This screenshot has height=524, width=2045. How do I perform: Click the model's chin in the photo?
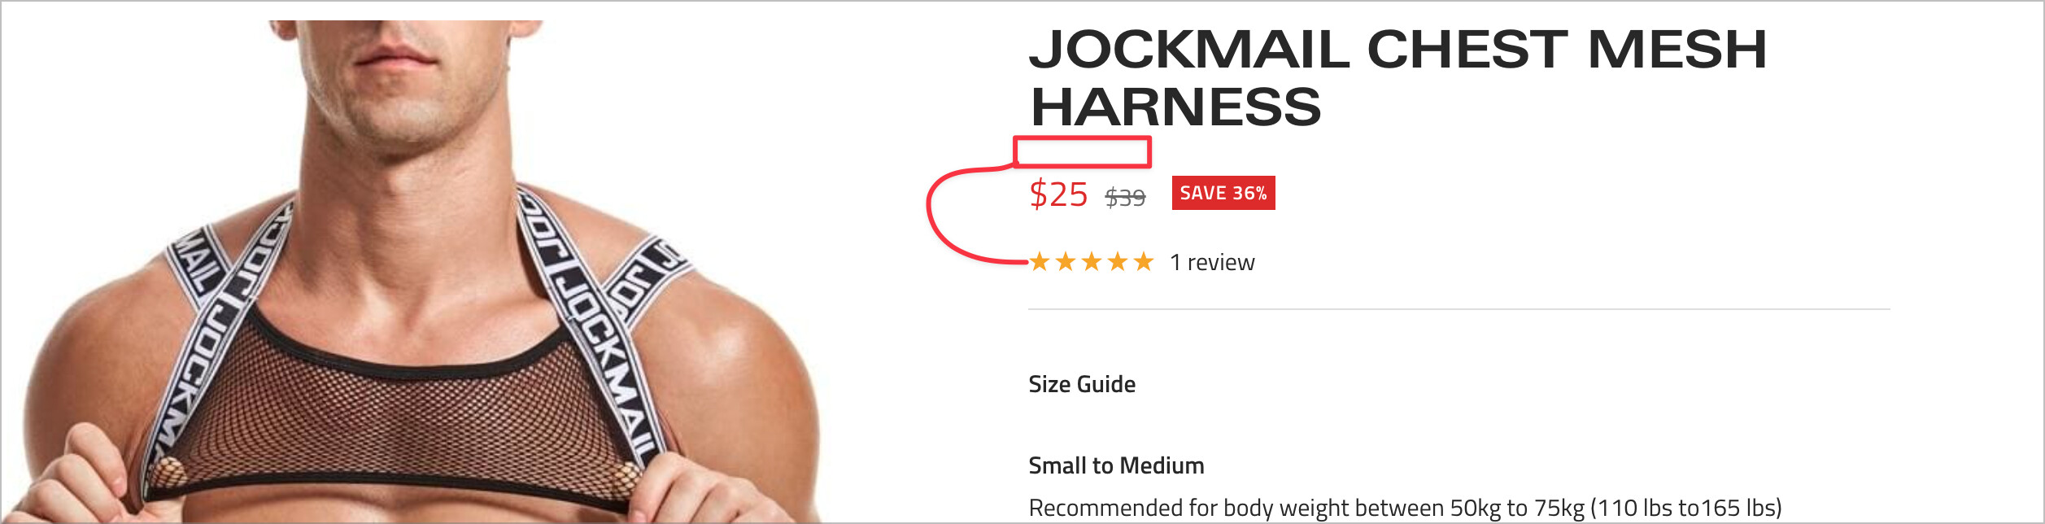[x=399, y=122]
